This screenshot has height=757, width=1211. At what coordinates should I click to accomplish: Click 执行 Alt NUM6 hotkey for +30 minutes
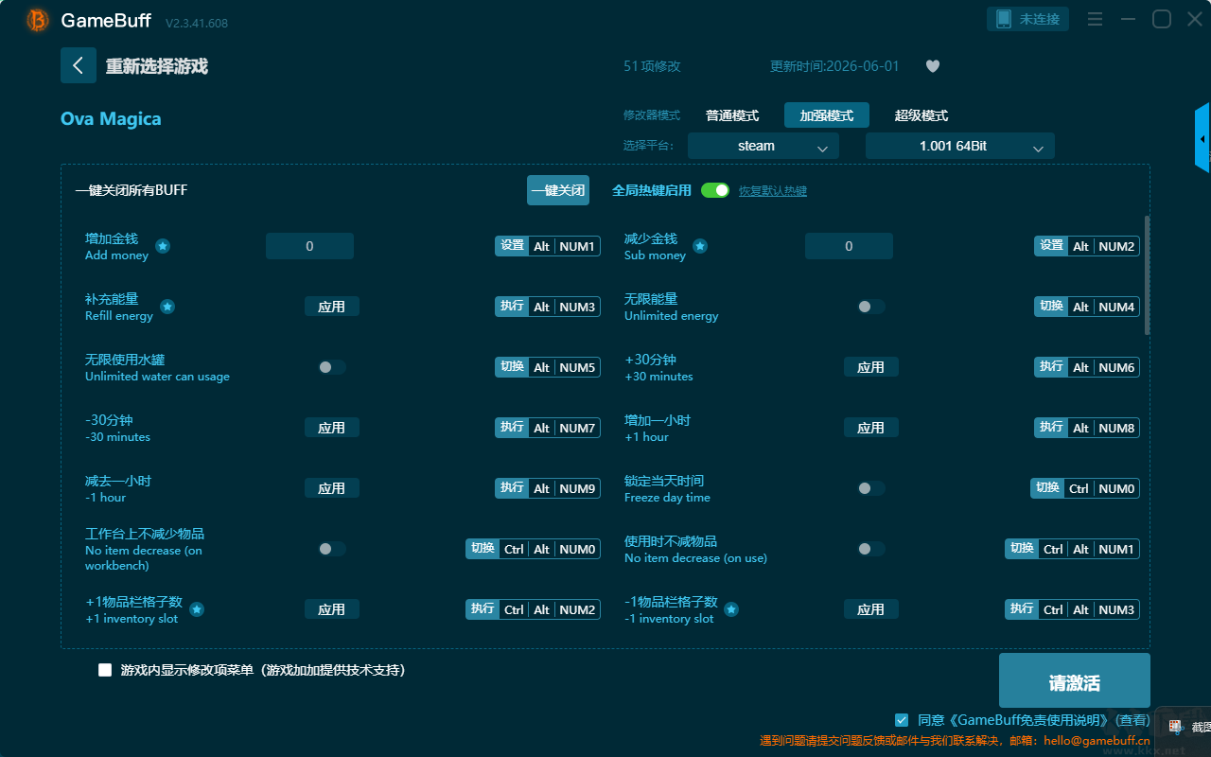(1087, 367)
